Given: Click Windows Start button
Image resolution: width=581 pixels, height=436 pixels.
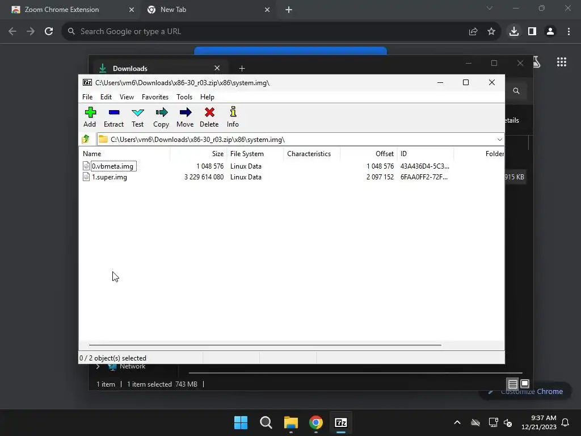Looking at the screenshot, I should click(x=241, y=422).
